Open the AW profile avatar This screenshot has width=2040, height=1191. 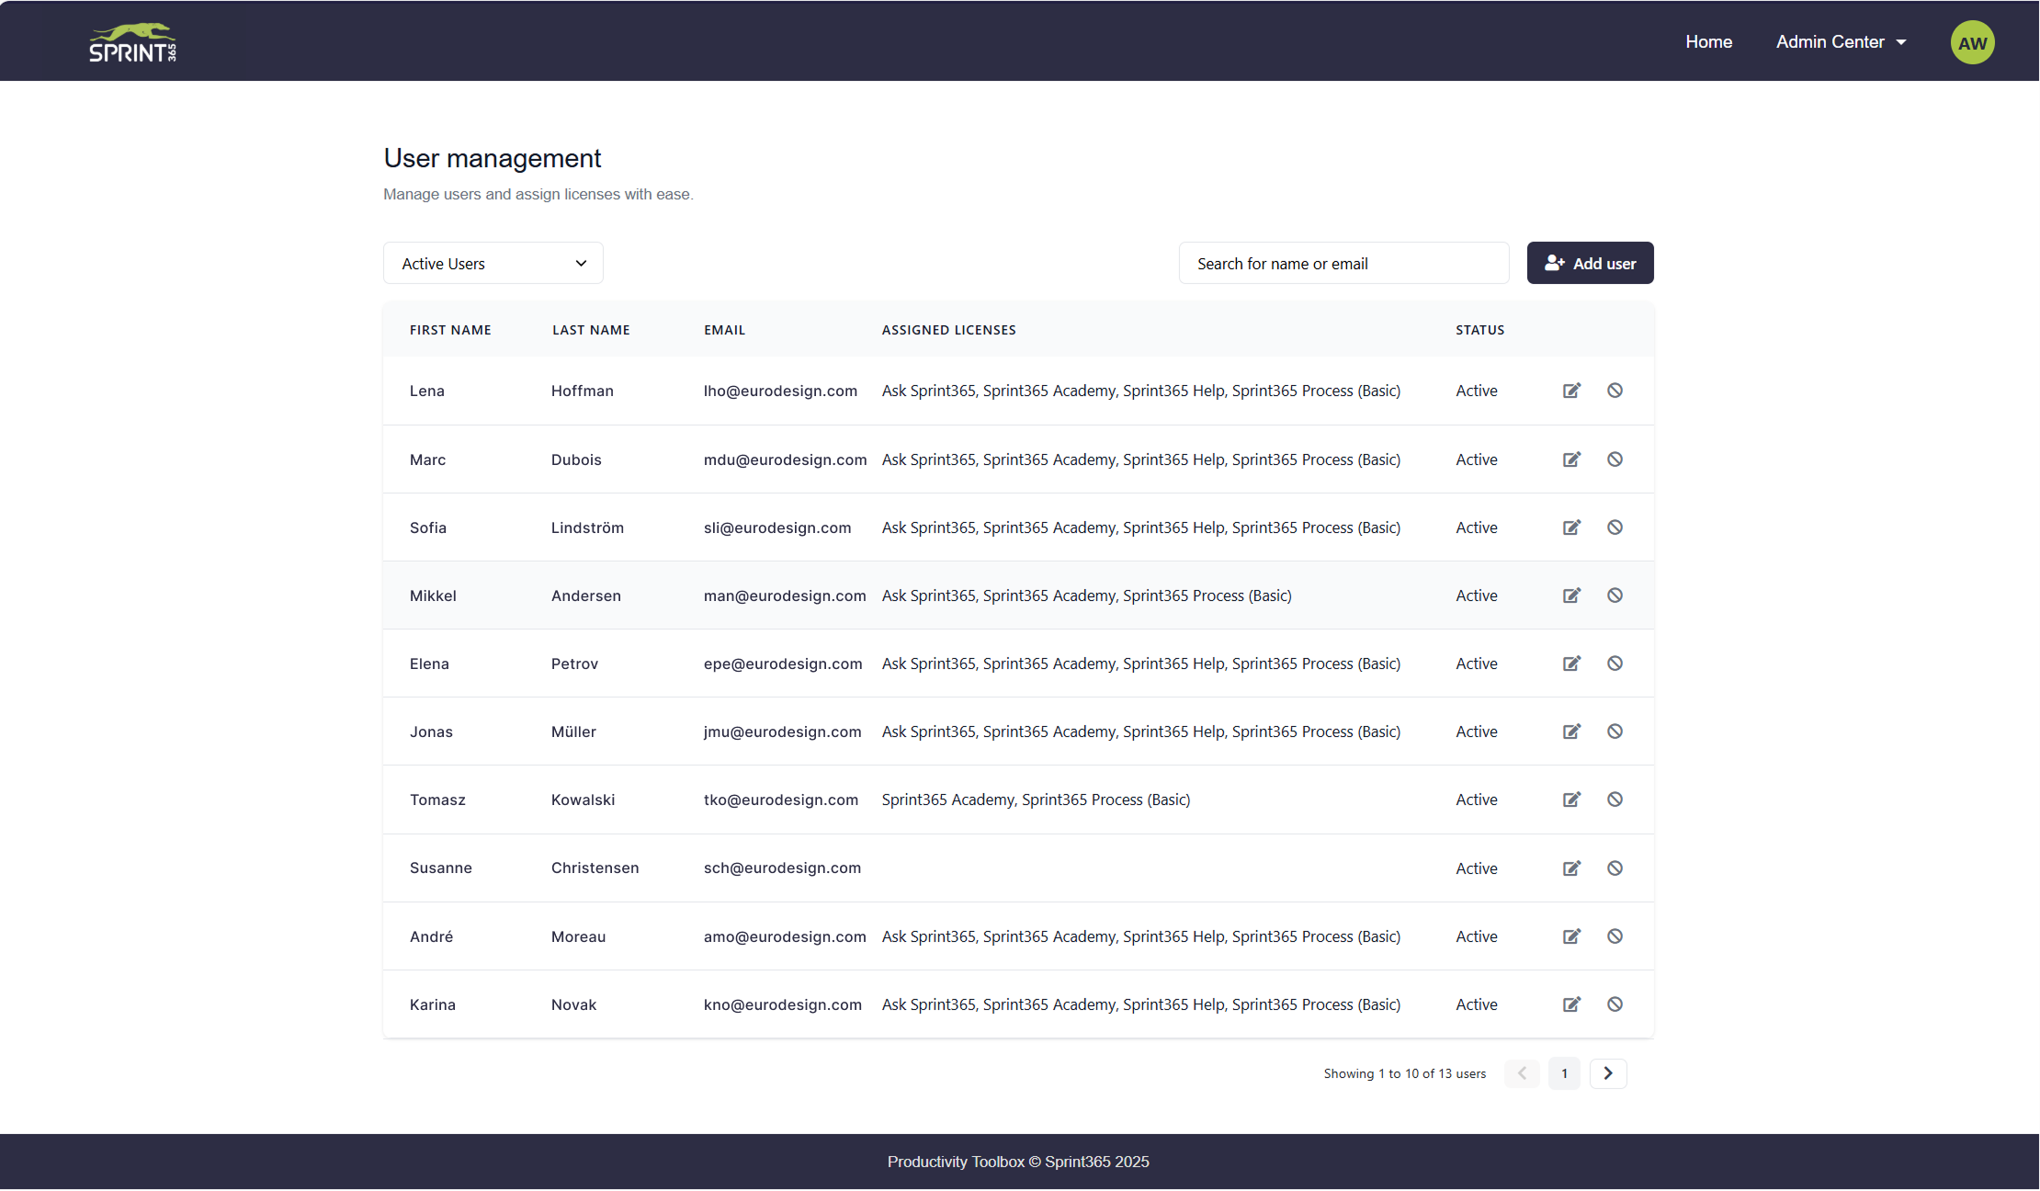[1972, 42]
